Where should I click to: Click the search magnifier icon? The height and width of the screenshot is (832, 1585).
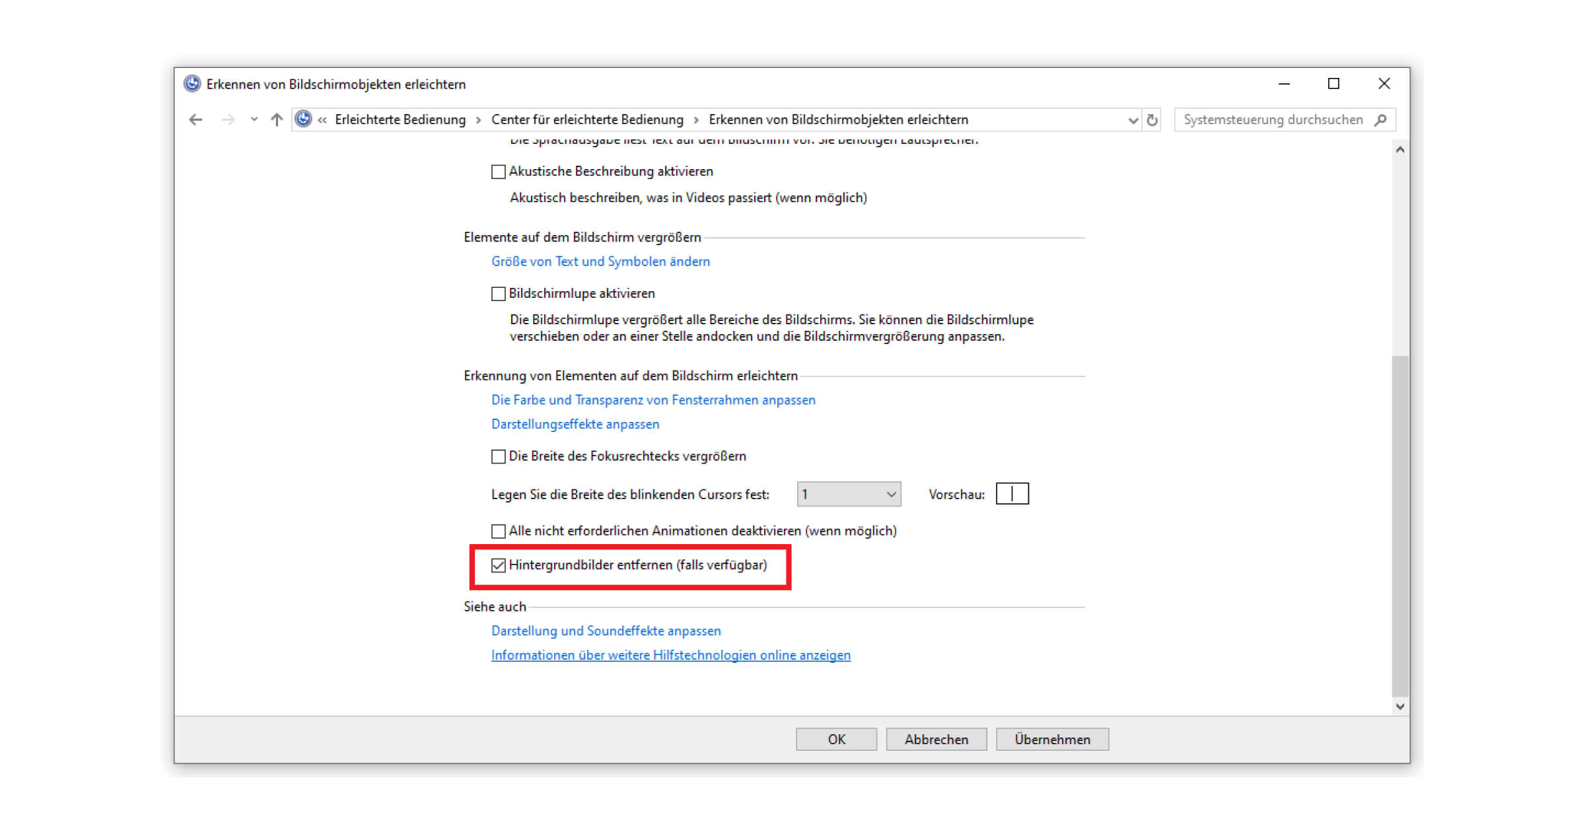(1380, 120)
